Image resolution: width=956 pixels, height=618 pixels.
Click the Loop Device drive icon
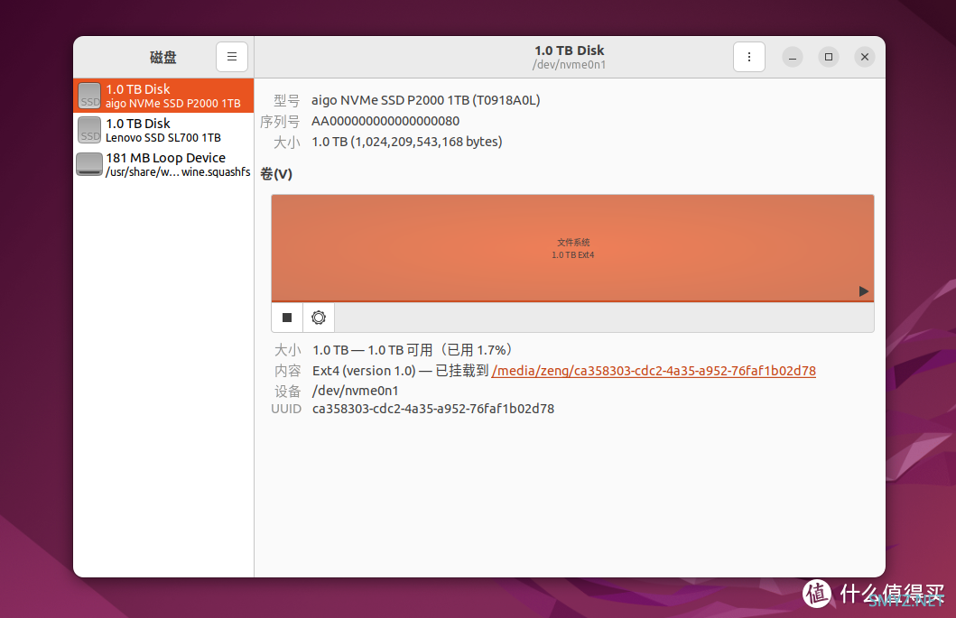pyautogui.click(x=89, y=164)
